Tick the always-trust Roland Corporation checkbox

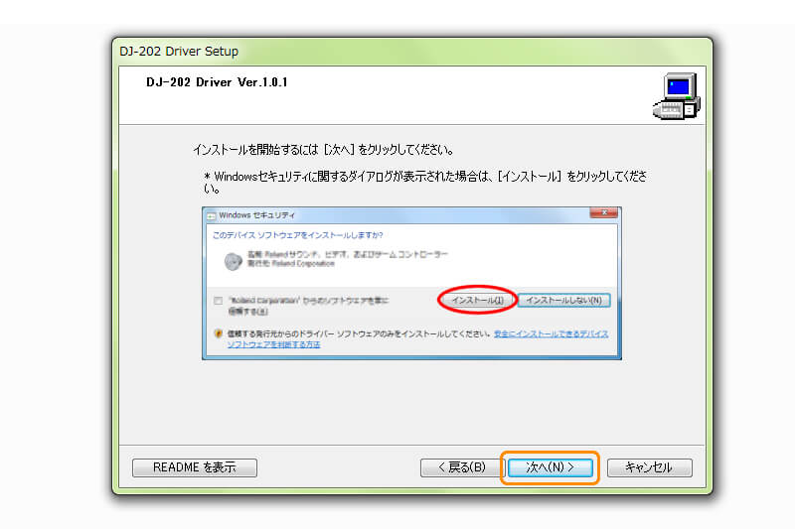[218, 301]
